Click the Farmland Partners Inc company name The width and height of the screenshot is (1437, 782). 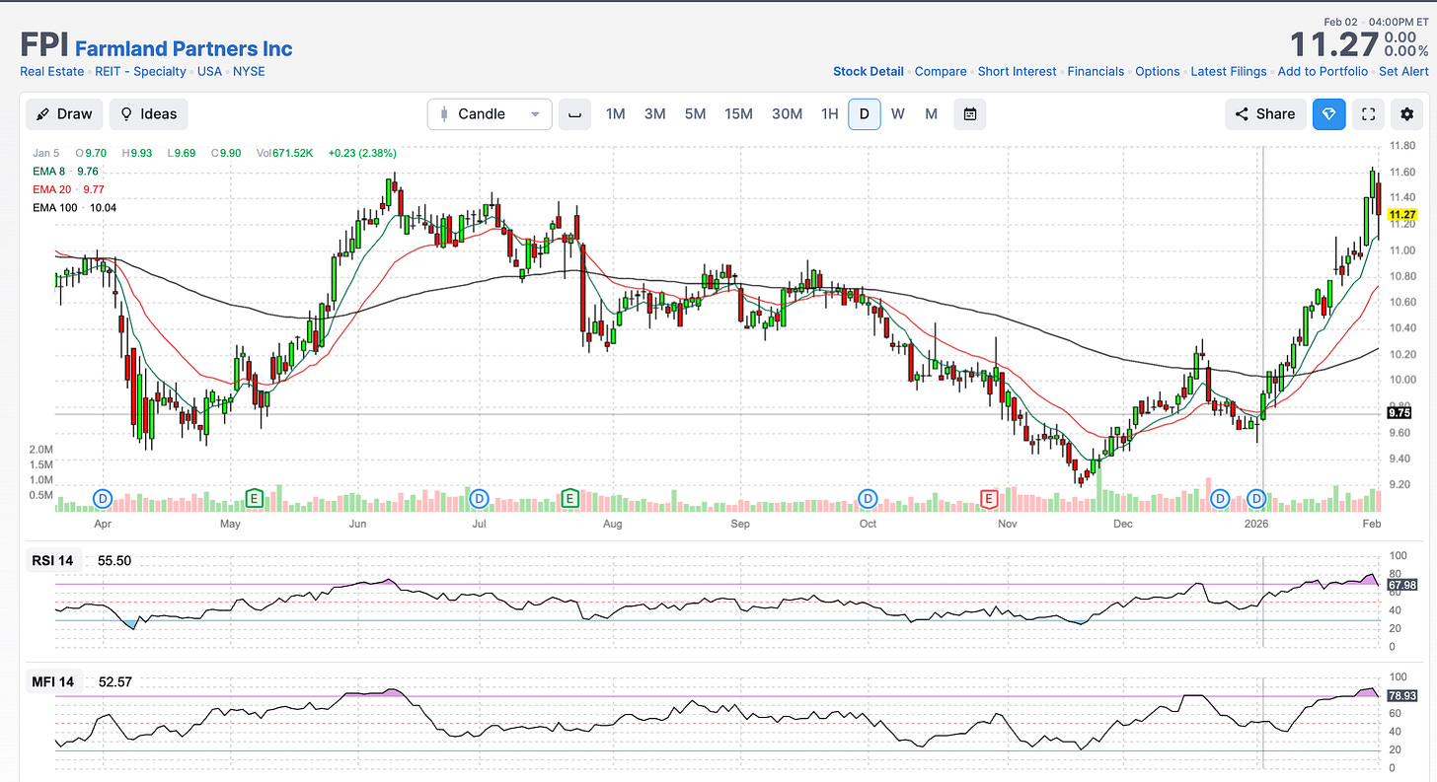pos(184,48)
